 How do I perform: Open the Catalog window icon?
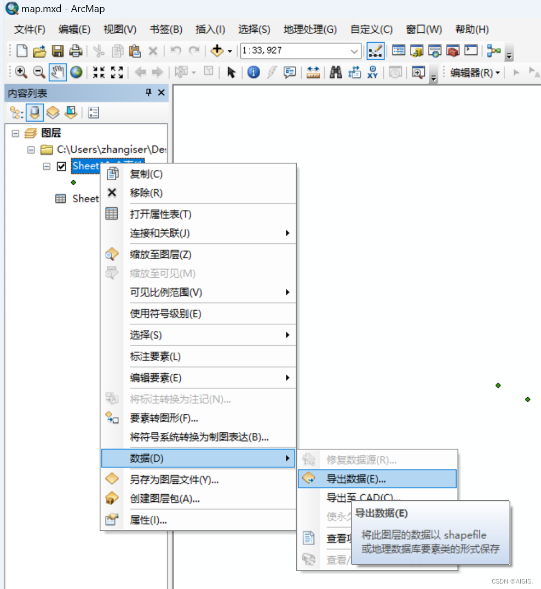click(416, 51)
